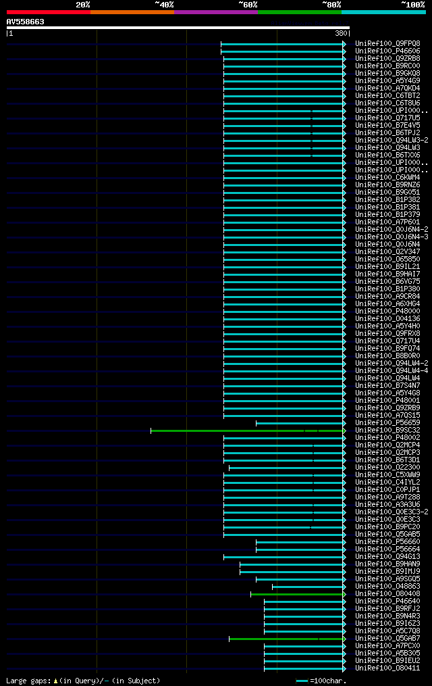This screenshot has height=686, width=432.
Task: Select hit UniRef100_A7PCX0
Action: coord(387,646)
